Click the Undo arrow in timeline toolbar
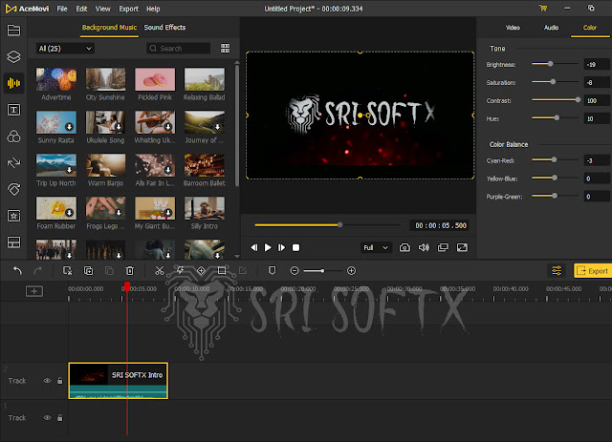This screenshot has height=442, width=612. 17,270
